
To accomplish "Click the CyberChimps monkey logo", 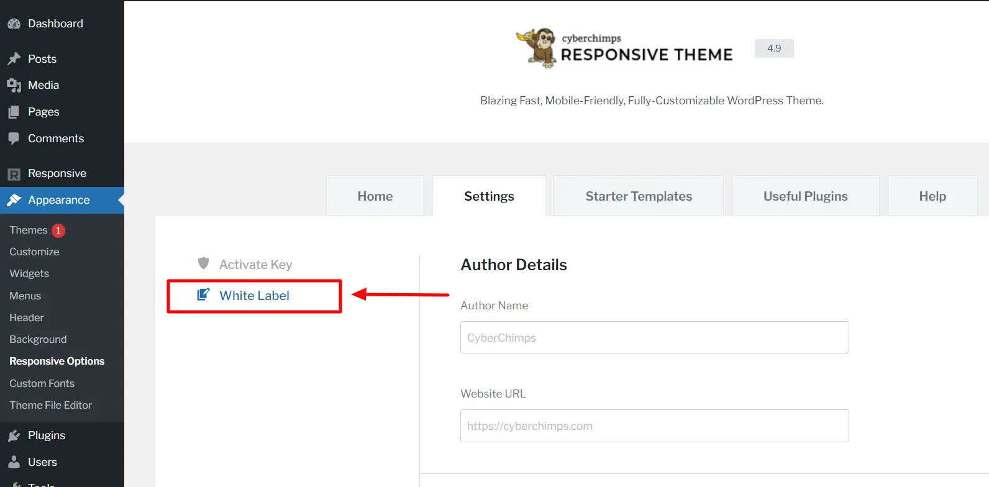I will [x=537, y=47].
